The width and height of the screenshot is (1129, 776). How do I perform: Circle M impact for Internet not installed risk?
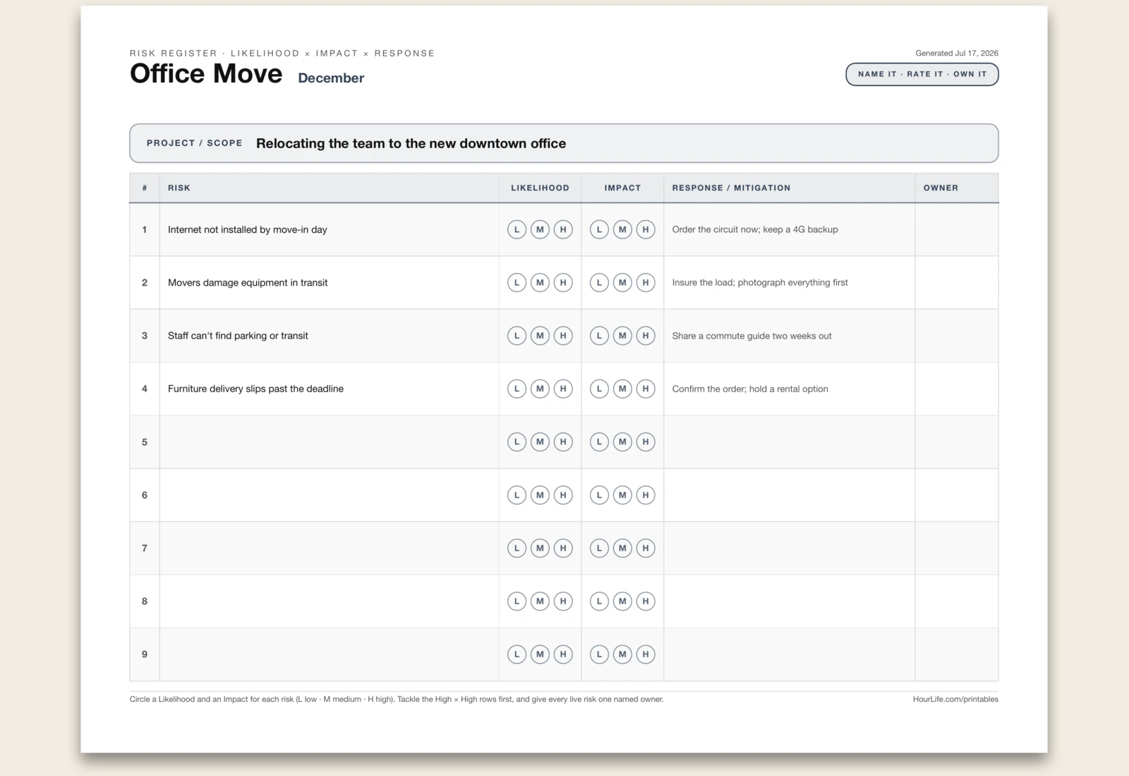(622, 229)
